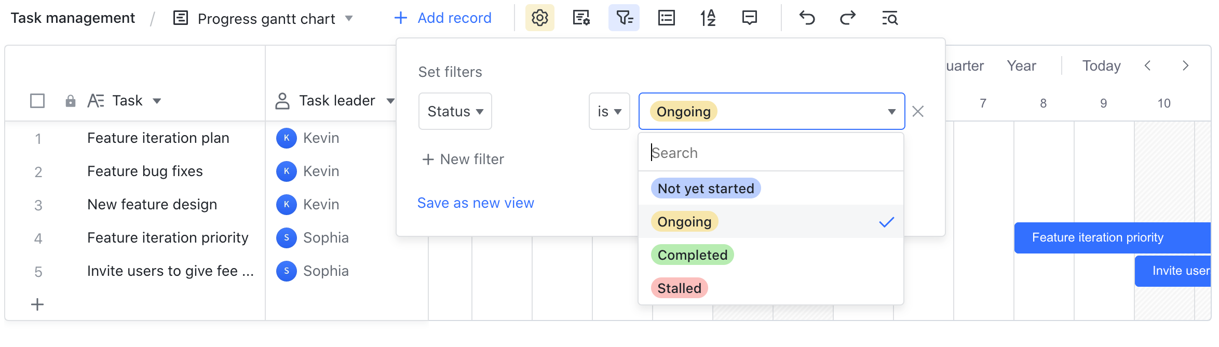Open the Task management breadcrumb
Screen dimensions: 1219x347
click(x=72, y=17)
